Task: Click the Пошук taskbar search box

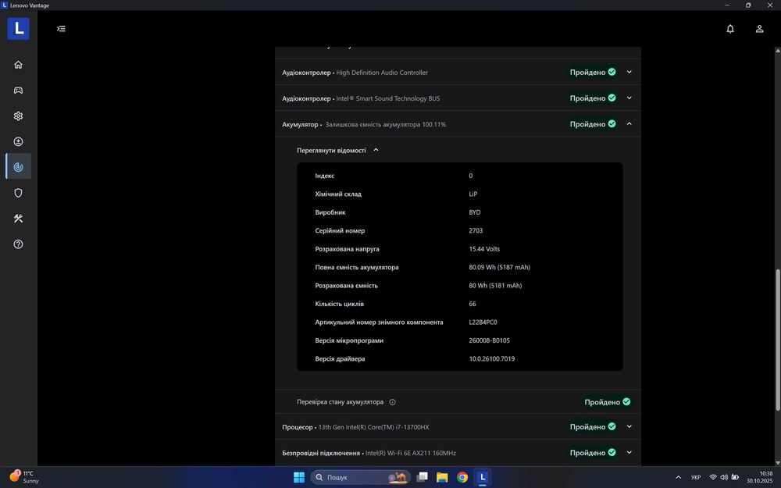Action: pyautogui.click(x=361, y=478)
